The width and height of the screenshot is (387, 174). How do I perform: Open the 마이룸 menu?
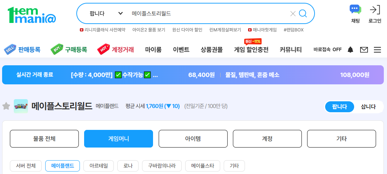[x=153, y=50]
